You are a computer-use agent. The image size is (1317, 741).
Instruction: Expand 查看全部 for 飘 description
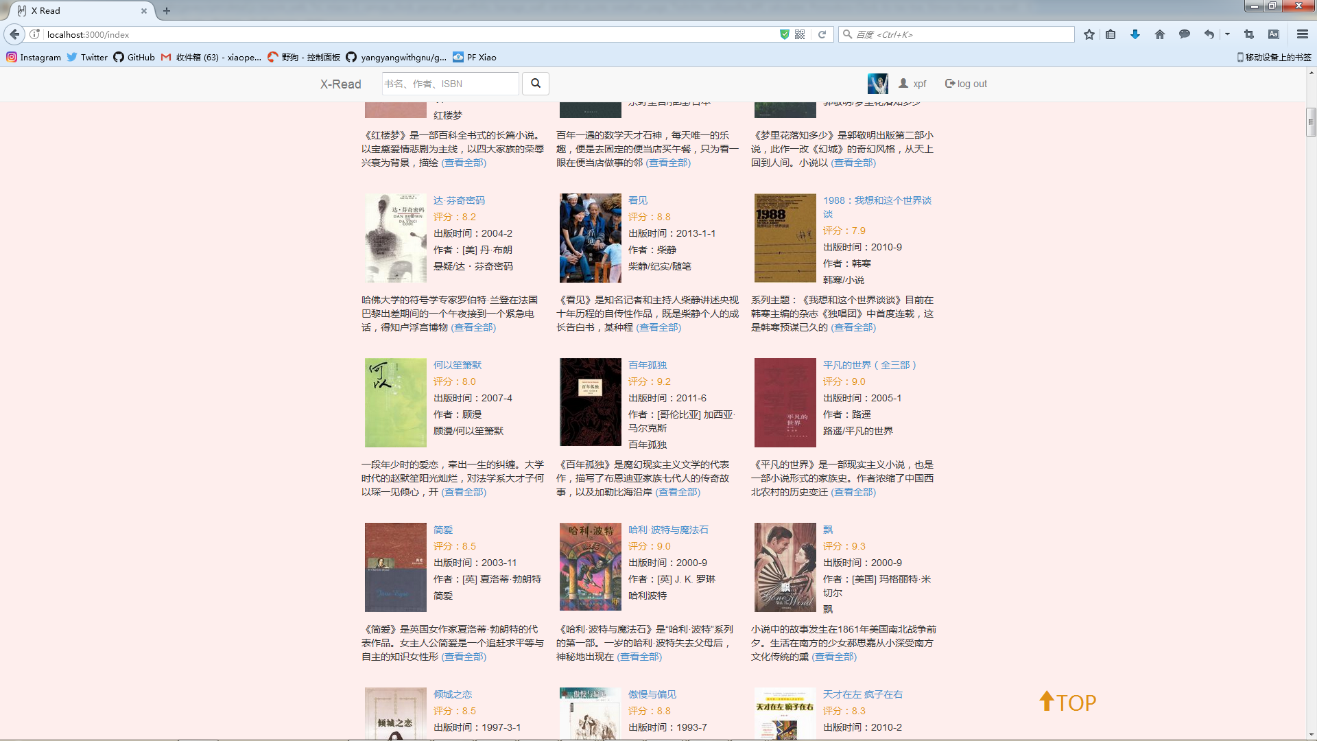[834, 657]
